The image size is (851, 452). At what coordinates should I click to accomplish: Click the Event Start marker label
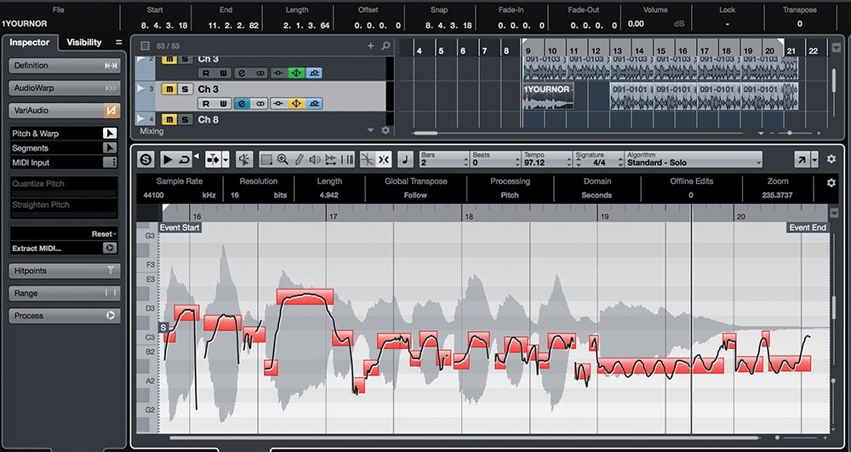(x=180, y=228)
